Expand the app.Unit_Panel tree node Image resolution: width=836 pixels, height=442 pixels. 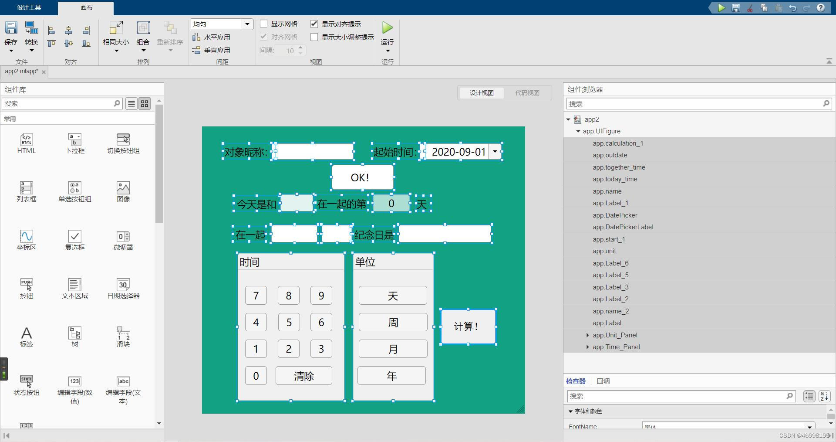[x=587, y=335]
